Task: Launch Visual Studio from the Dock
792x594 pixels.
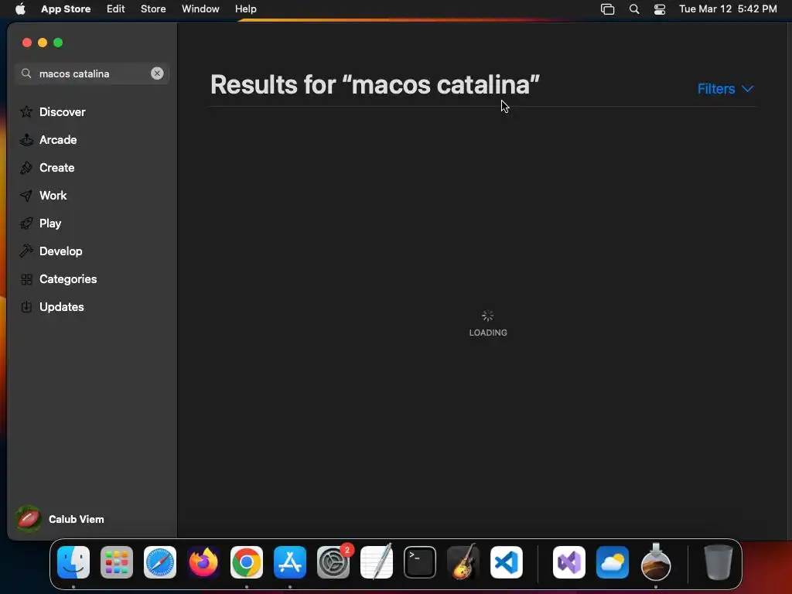Action: [569, 562]
